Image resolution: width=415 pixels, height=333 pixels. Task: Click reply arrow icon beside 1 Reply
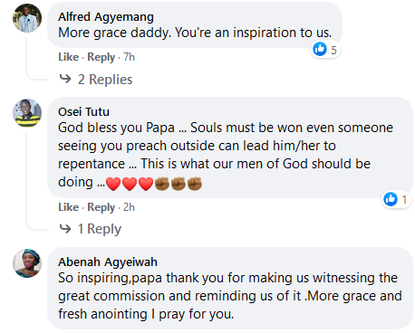(65, 229)
